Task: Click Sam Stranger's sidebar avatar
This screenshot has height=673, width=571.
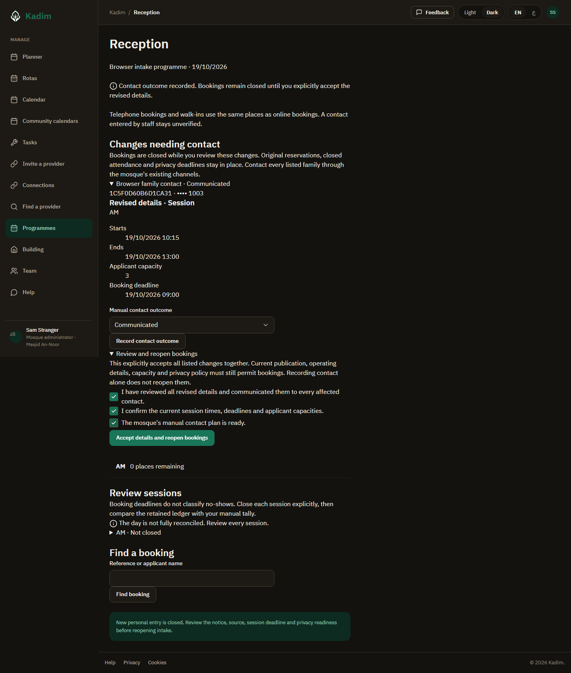Action: pos(15,337)
